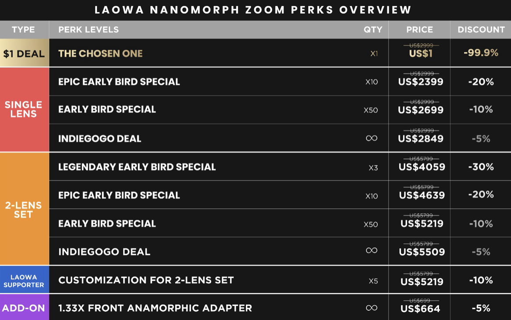Click the US$4059 price
Screen dimensions: 511x320
pyautogui.click(x=421, y=167)
